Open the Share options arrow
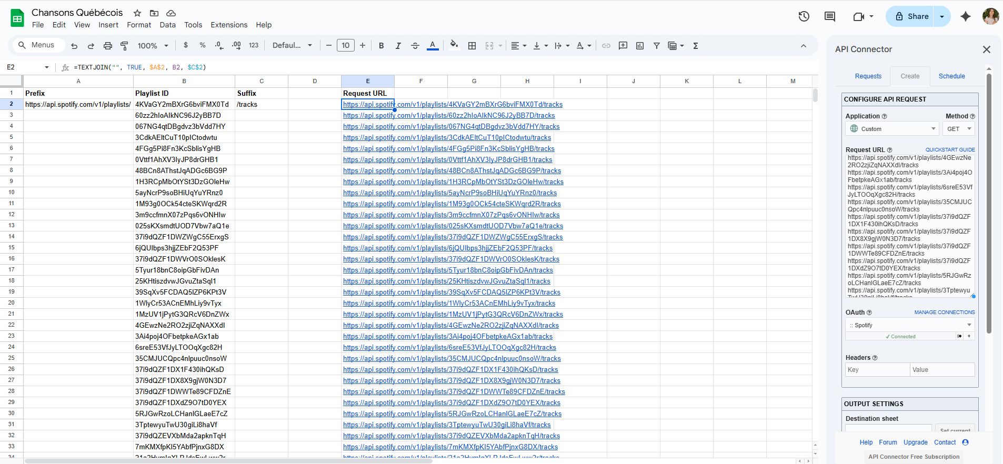Image resolution: width=1003 pixels, height=464 pixels. point(942,16)
